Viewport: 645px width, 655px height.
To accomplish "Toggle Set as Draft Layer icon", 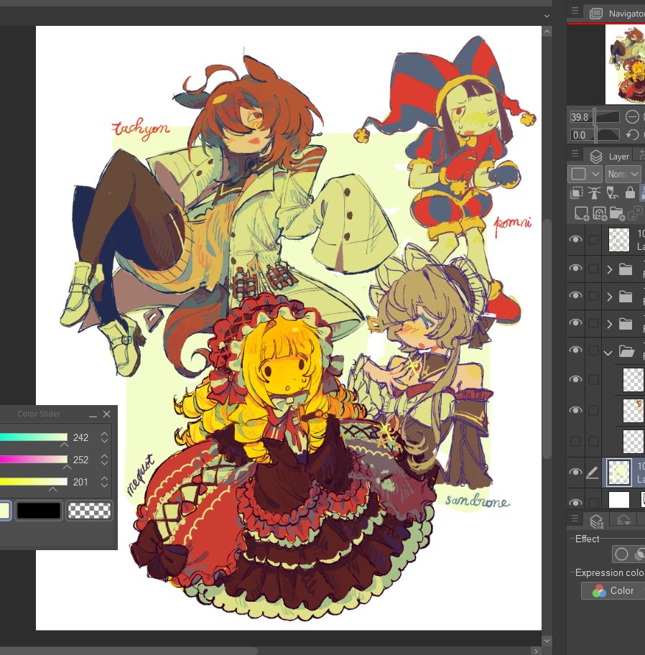I will click(612, 192).
